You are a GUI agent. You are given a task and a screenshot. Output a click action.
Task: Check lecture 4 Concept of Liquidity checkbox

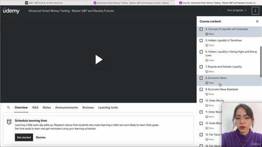click(201, 29)
